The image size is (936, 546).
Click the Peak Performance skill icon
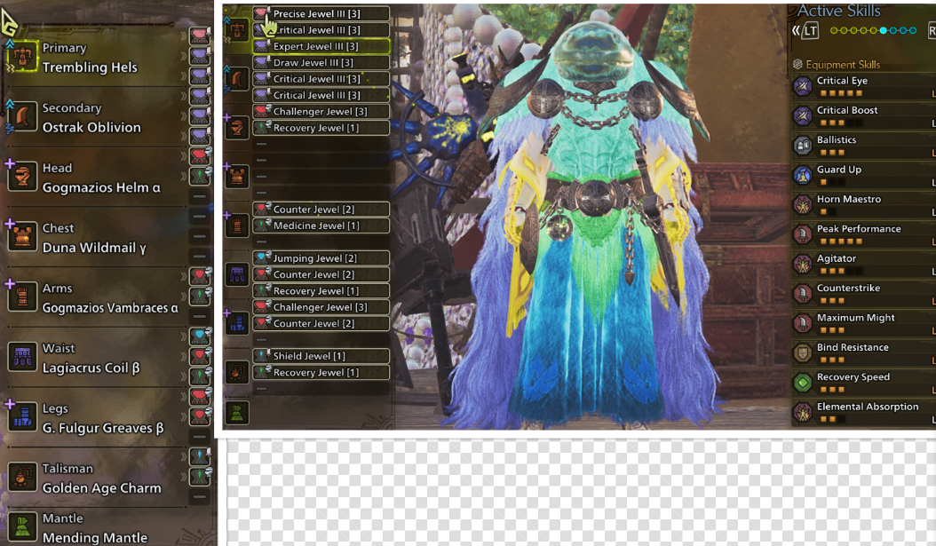point(802,234)
